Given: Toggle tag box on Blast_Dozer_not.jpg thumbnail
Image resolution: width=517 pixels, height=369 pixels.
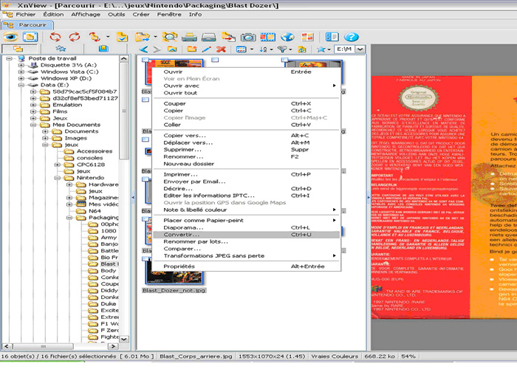Looking at the screenshot, I should click(x=145, y=258).
